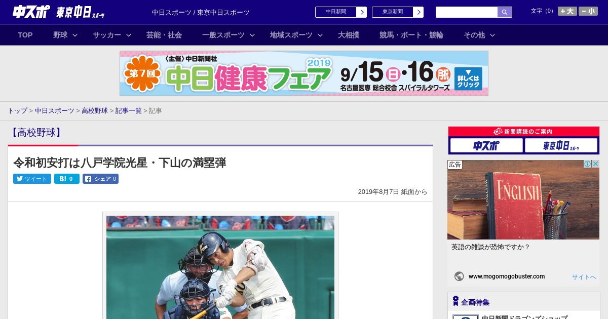
Task: Open the サッカー menu
Action: point(107,35)
